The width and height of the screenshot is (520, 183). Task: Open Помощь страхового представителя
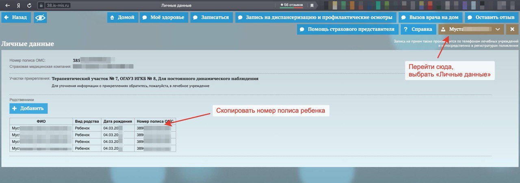pyautogui.click(x=347, y=29)
